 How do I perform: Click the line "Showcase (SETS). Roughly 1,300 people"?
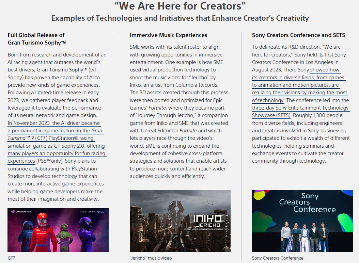point(297,115)
